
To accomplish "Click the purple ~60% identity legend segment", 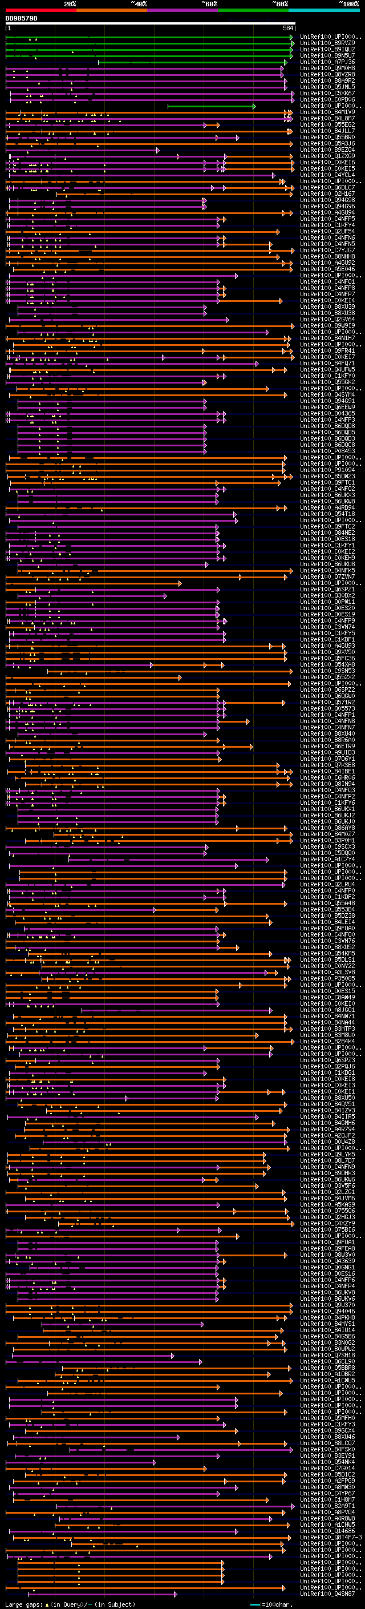I will (x=183, y=11).
